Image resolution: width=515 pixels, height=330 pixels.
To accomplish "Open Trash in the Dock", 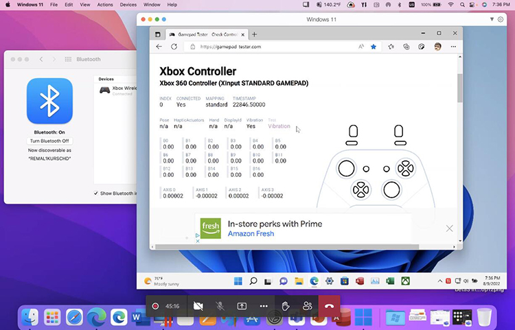I will (484, 318).
